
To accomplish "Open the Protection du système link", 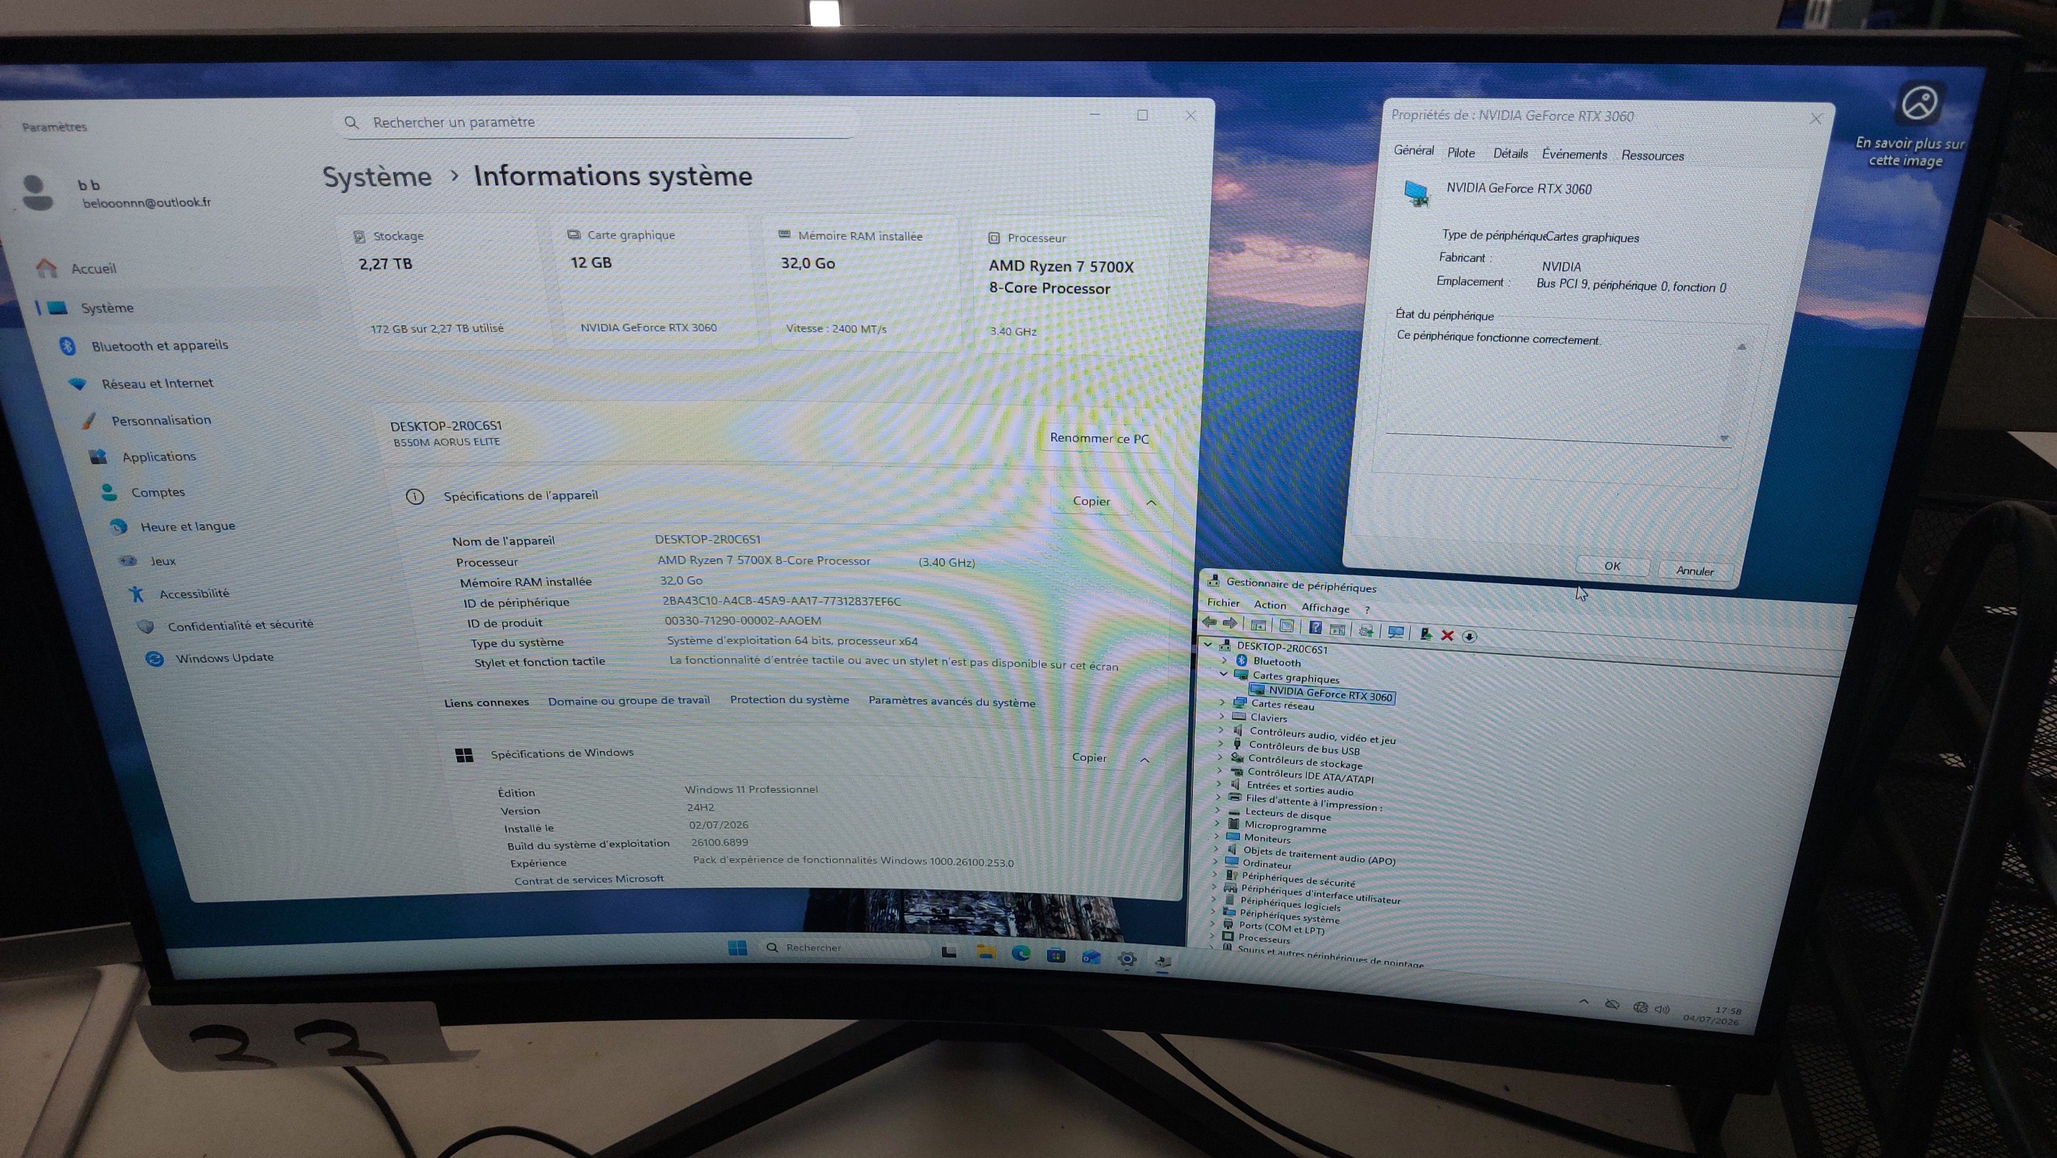I will (x=790, y=700).
